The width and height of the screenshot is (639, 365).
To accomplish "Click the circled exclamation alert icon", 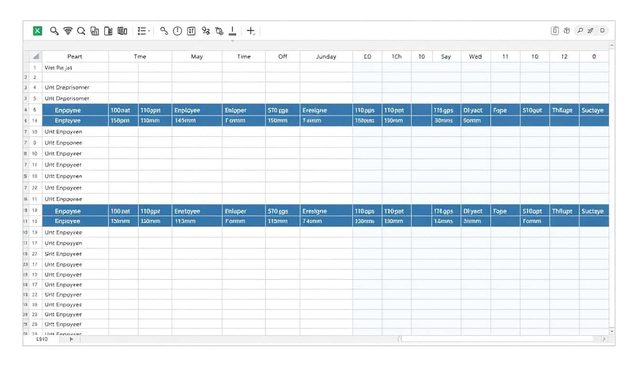I will 177,31.
